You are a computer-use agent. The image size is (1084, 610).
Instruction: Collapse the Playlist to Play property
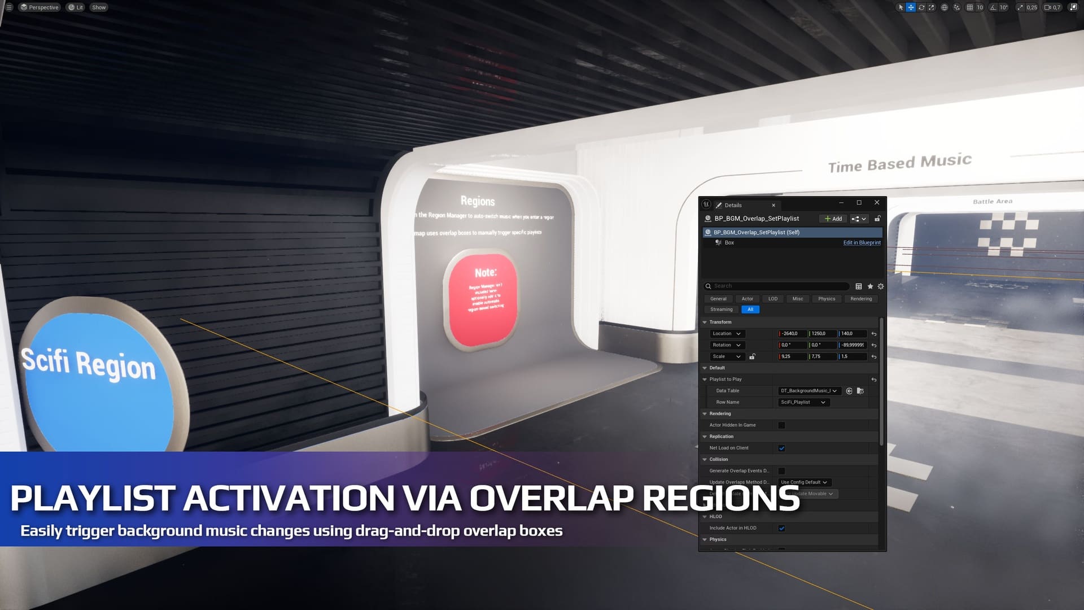click(705, 380)
